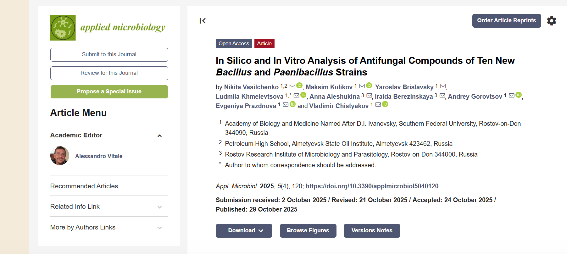Click the Applied Microbiology journal logo

[x=108, y=28]
